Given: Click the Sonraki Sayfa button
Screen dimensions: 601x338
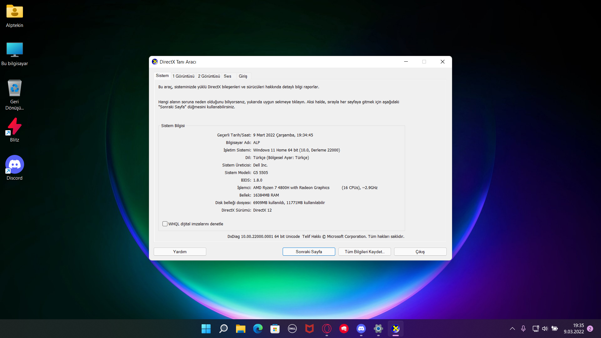Looking at the screenshot, I should [x=309, y=252].
